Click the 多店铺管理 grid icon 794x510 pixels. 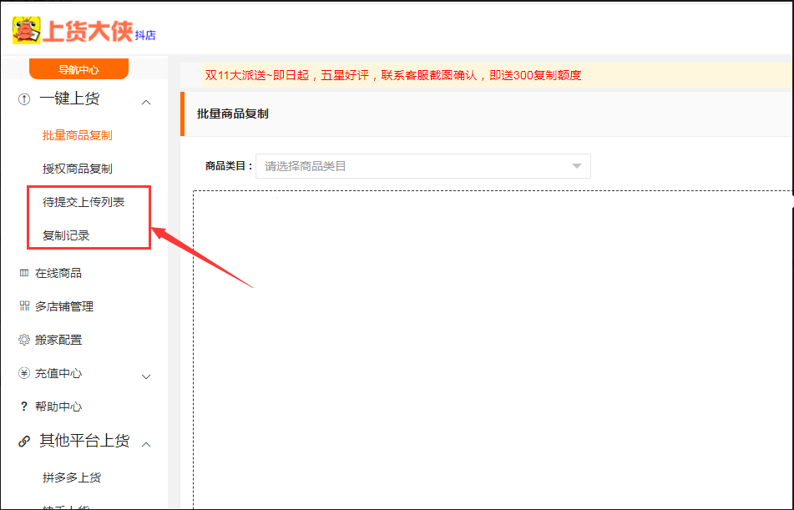click(x=24, y=306)
